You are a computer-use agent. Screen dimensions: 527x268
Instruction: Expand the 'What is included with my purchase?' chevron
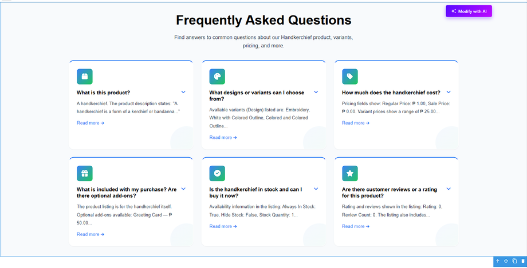[183, 189]
